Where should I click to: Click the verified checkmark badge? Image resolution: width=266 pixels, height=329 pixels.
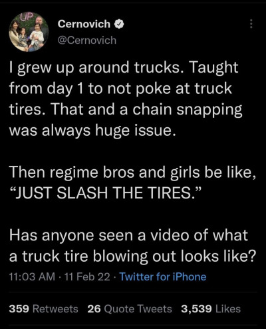point(119,24)
